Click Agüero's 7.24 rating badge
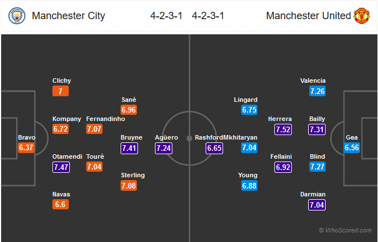The height and width of the screenshot is (242, 378). (x=164, y=148)
